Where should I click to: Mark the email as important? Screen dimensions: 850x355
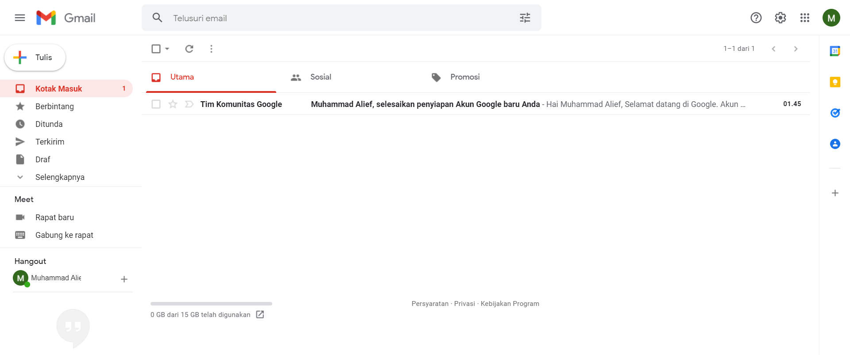coord(189,104)
